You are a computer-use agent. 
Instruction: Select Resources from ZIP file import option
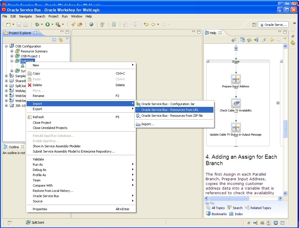175,116
